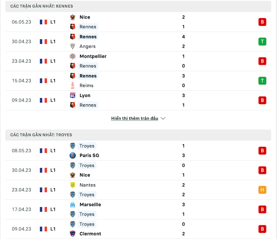Click the Nice club crest in 06.05.23 match
Screen dimensions: 277x239
pos(73,17)
